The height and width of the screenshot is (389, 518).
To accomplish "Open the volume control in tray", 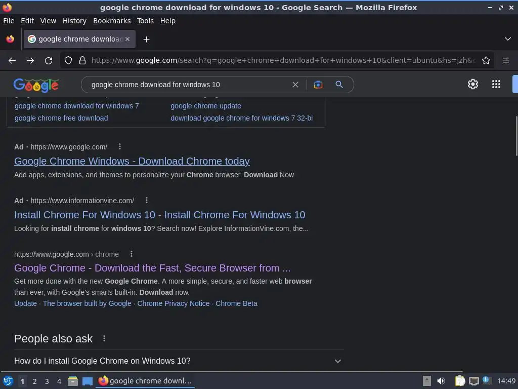I will coord(441,381).
